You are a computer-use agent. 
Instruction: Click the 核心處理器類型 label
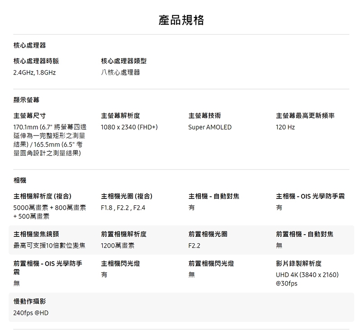pyautogui.click(x=124, y=61)
